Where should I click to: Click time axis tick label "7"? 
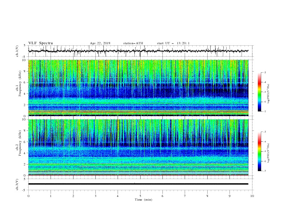coord(185,196)
